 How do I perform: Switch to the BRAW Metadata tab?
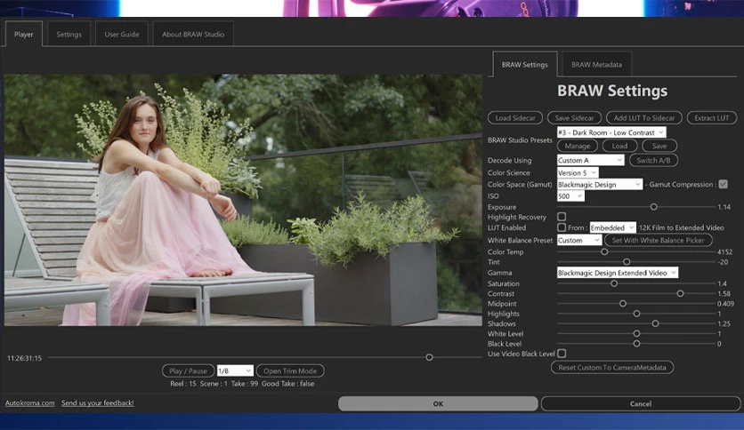pos(596,64)
